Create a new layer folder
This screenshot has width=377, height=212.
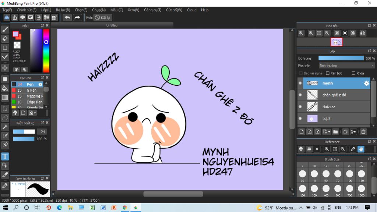[x=335, y=132]
